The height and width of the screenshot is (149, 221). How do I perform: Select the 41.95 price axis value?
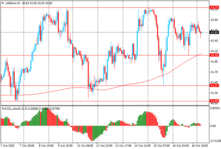coord(214,62)
